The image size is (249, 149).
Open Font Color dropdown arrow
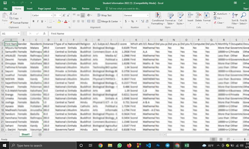[69, 21]
